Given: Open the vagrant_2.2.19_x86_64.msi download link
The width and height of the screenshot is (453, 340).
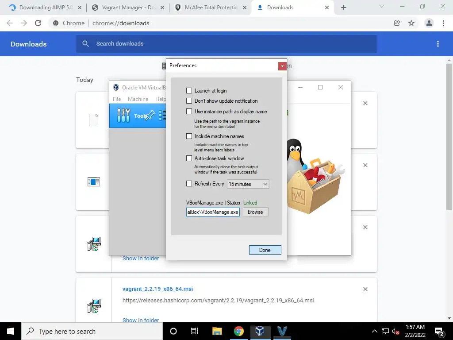Looking at the screenshot, I should click(158, 289).
